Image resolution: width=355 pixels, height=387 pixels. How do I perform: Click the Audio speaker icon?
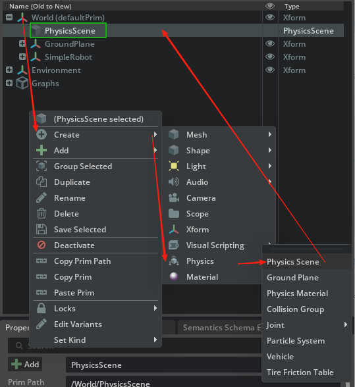tap(174, 182)
